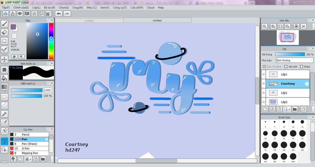Screen dimensions: 315x167
Task: Undo the last action
Action: point(59,14)
